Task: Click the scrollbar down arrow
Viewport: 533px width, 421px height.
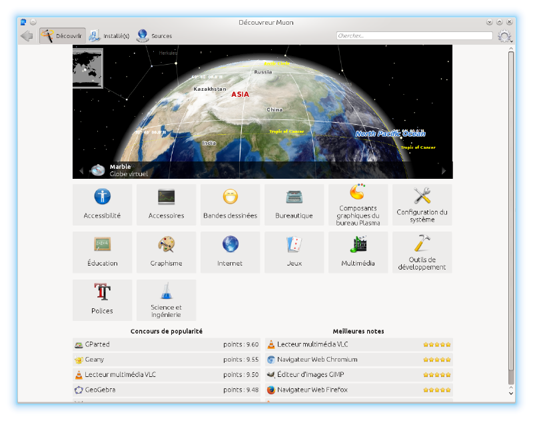Action: coord(511,393)
